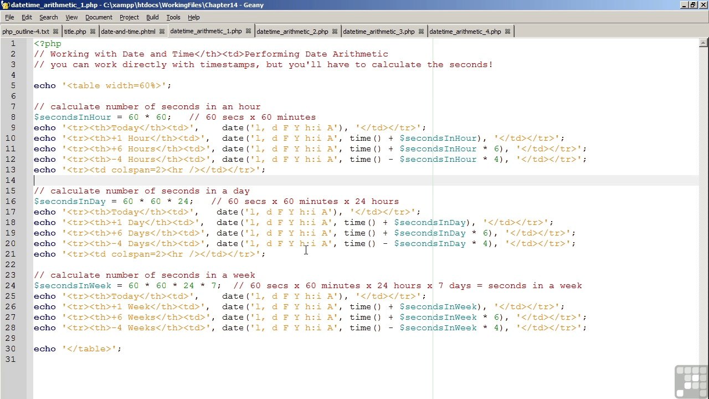Click the '+6 Days' echo line
709x399 pixels.
[305, 233]
